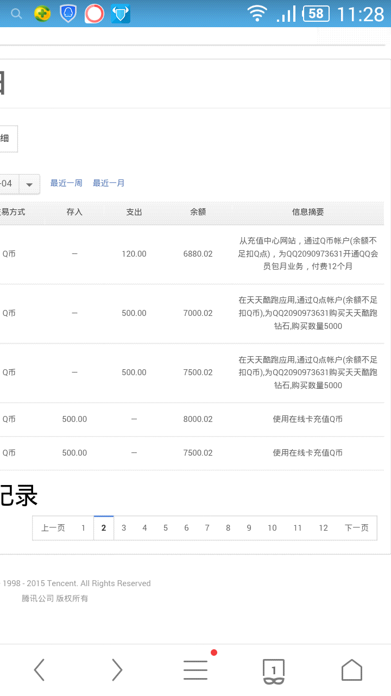Select the balance 6880.02
Screen dimensions: 391x696
(198, 254)
